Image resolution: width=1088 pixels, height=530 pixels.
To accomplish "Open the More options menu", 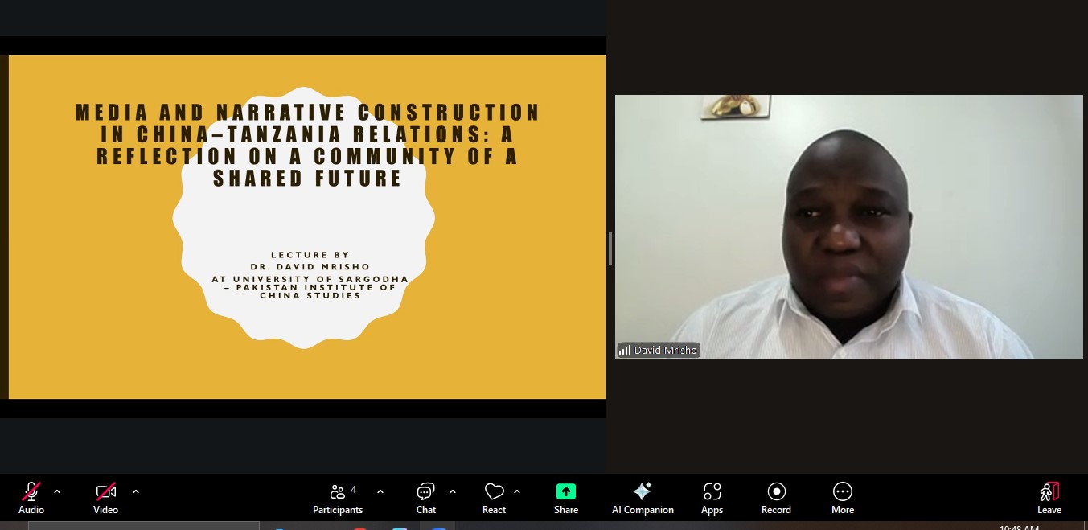I will (x=842, y=496).
